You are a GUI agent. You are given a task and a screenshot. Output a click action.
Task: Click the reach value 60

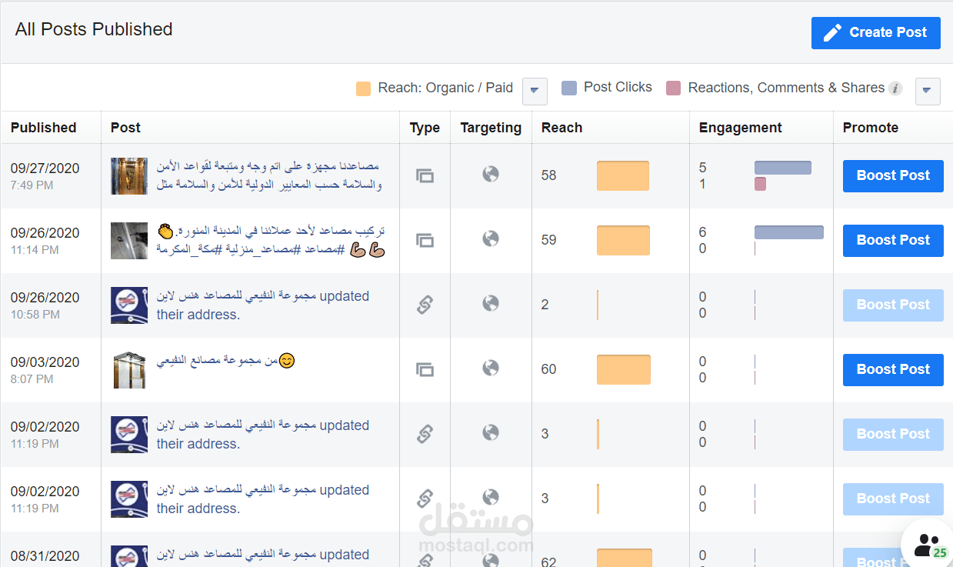coord(548,369)
